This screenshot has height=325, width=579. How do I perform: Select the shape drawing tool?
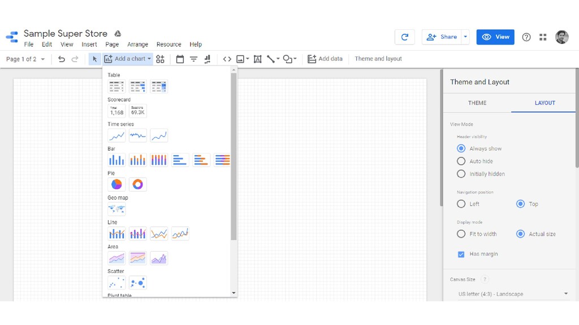pyautogui.click(x=288, y=59)
